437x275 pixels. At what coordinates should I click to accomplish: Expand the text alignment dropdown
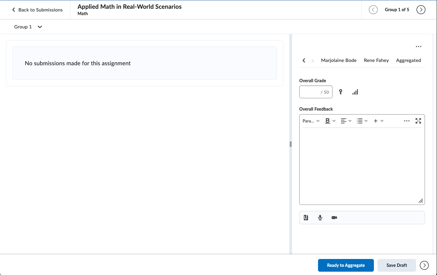(346, 121)
